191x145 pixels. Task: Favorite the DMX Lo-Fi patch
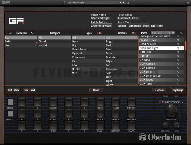point(178,72)
